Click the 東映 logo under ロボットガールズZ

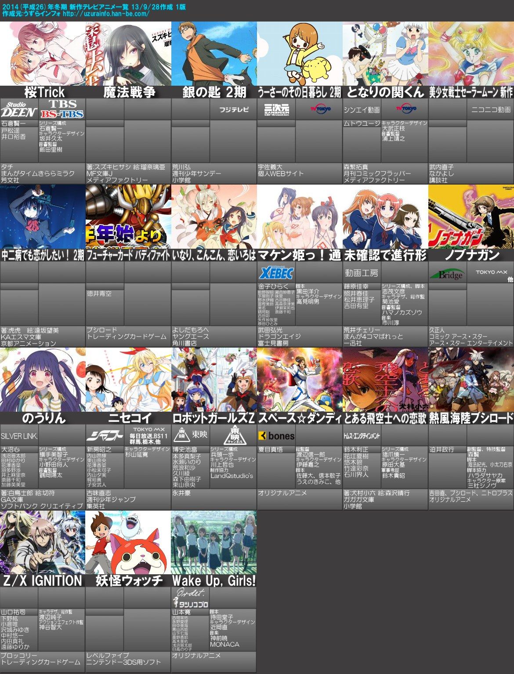click(x=191, y=435)
